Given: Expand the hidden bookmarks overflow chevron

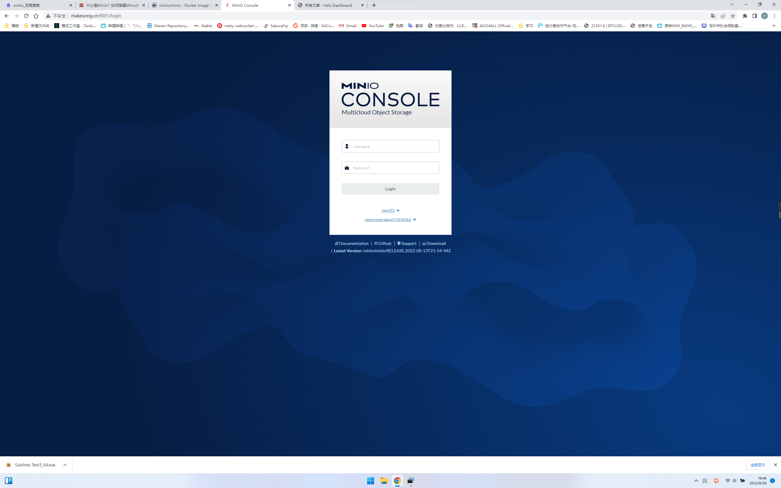Looking at the screenshot, I should tap(774, 26).
